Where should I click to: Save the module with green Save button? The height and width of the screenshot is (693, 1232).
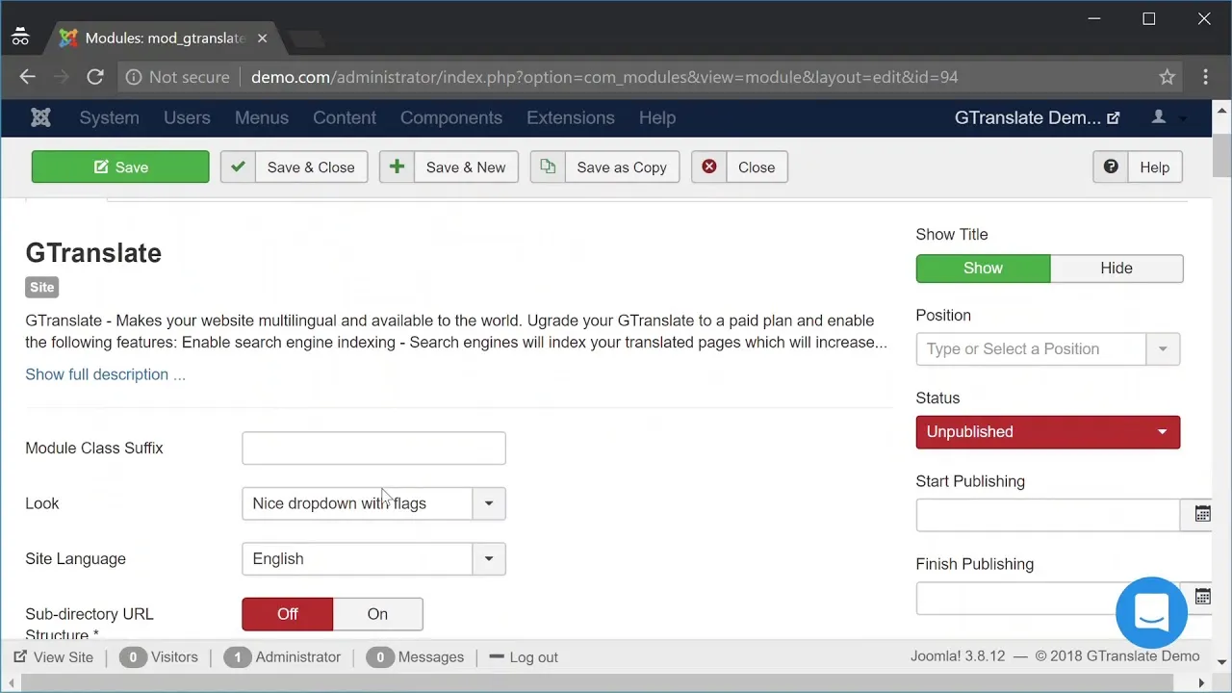(120, 167)
